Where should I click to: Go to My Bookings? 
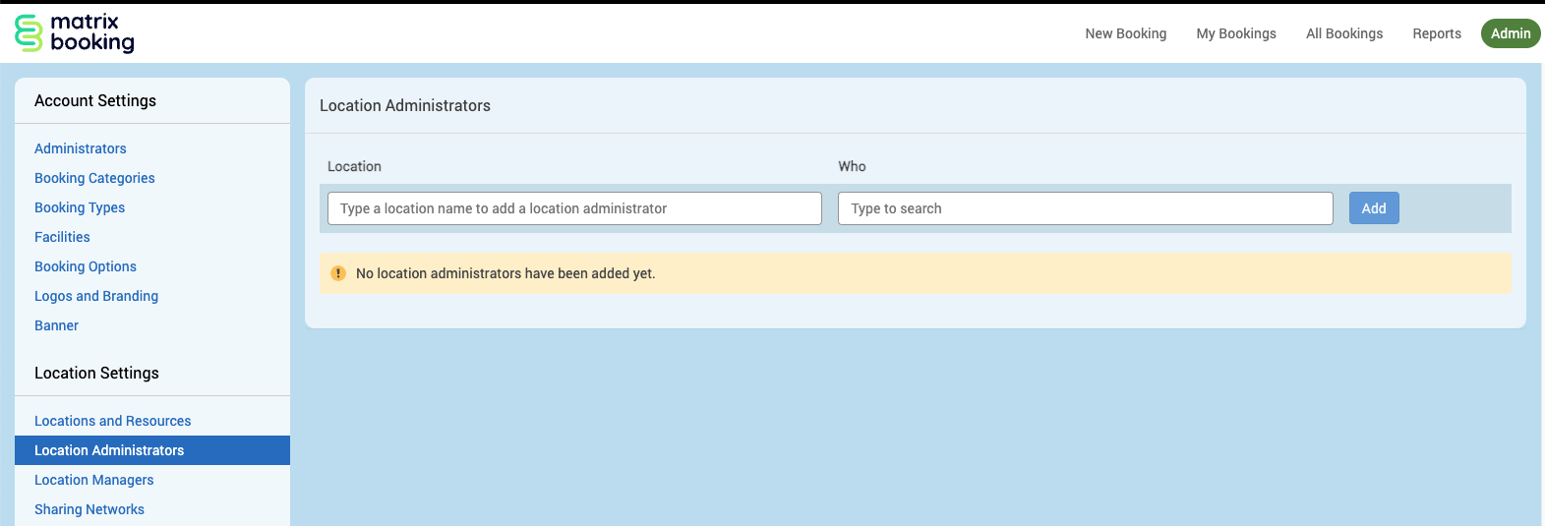[1235, 33]
